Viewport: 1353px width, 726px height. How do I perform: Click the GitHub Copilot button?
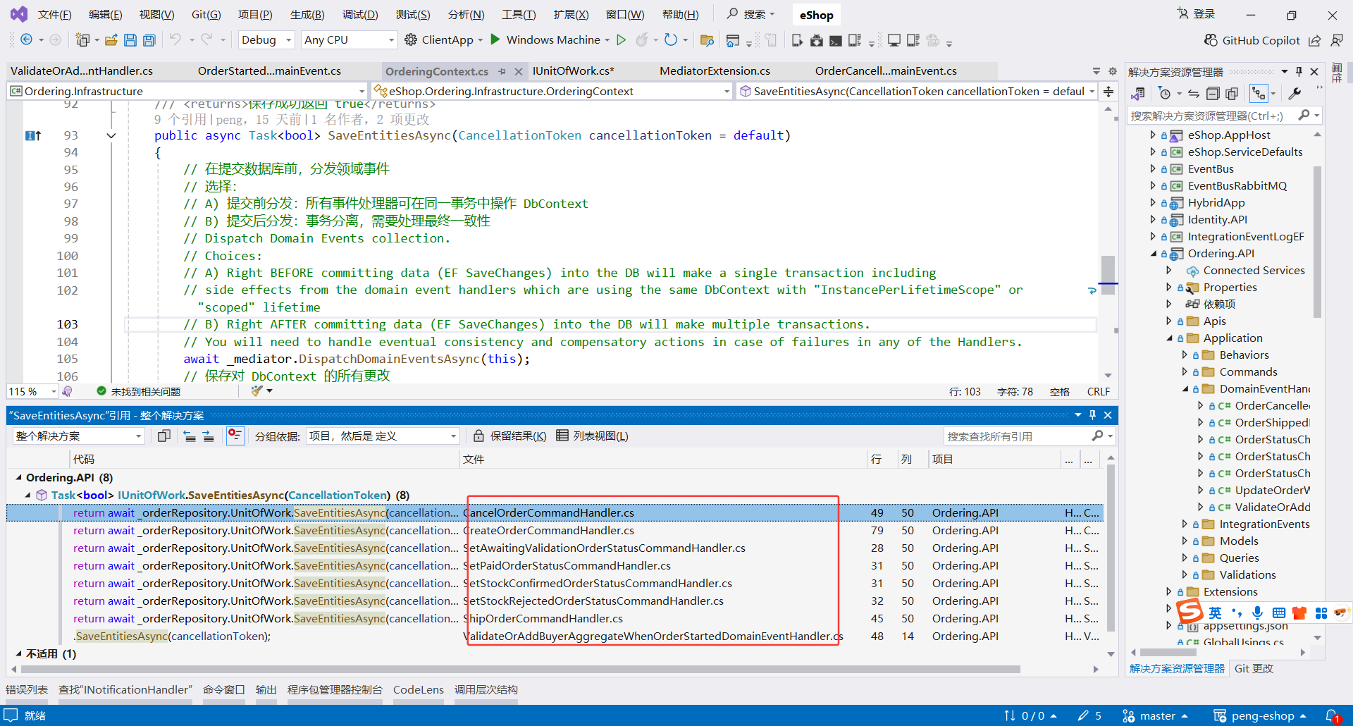point(1252,40)
